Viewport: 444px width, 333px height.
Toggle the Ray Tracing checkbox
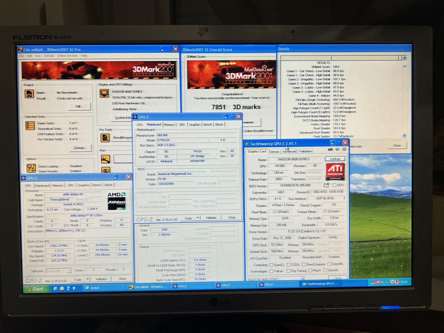tap(288, 271)
